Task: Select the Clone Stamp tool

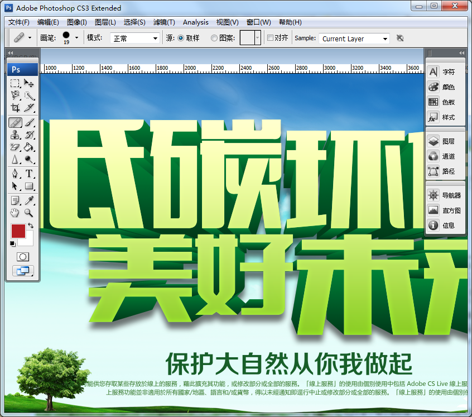Action: click(x=15, y=135)
